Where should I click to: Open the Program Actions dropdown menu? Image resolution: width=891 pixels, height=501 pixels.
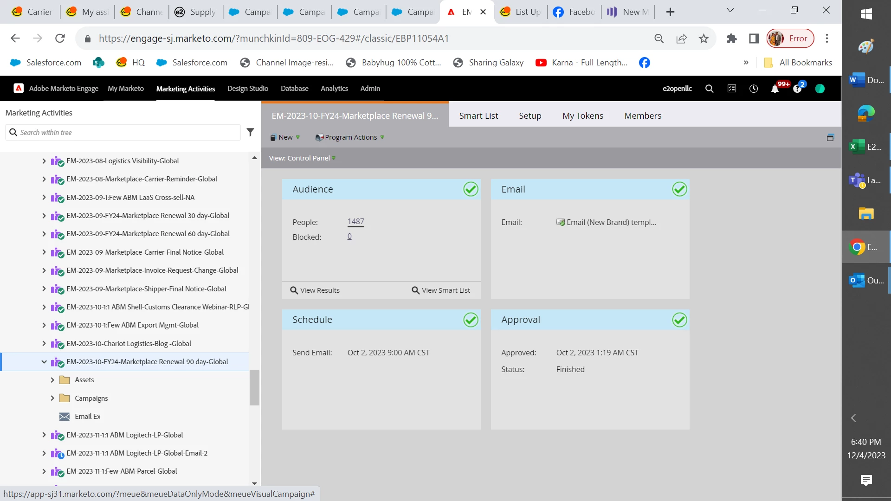pos(350,137)
